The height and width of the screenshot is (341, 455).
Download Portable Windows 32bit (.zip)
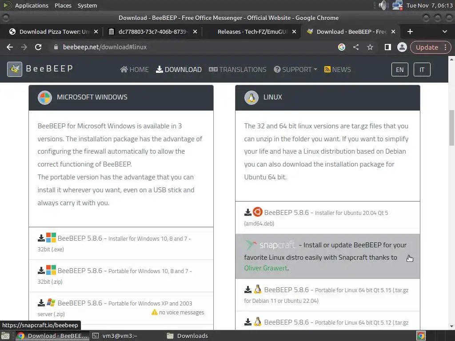point(121,276)
